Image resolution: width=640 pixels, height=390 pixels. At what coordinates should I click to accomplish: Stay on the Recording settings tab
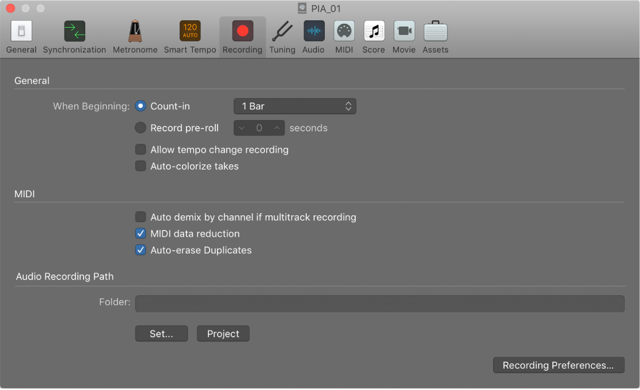coord(242,34)
